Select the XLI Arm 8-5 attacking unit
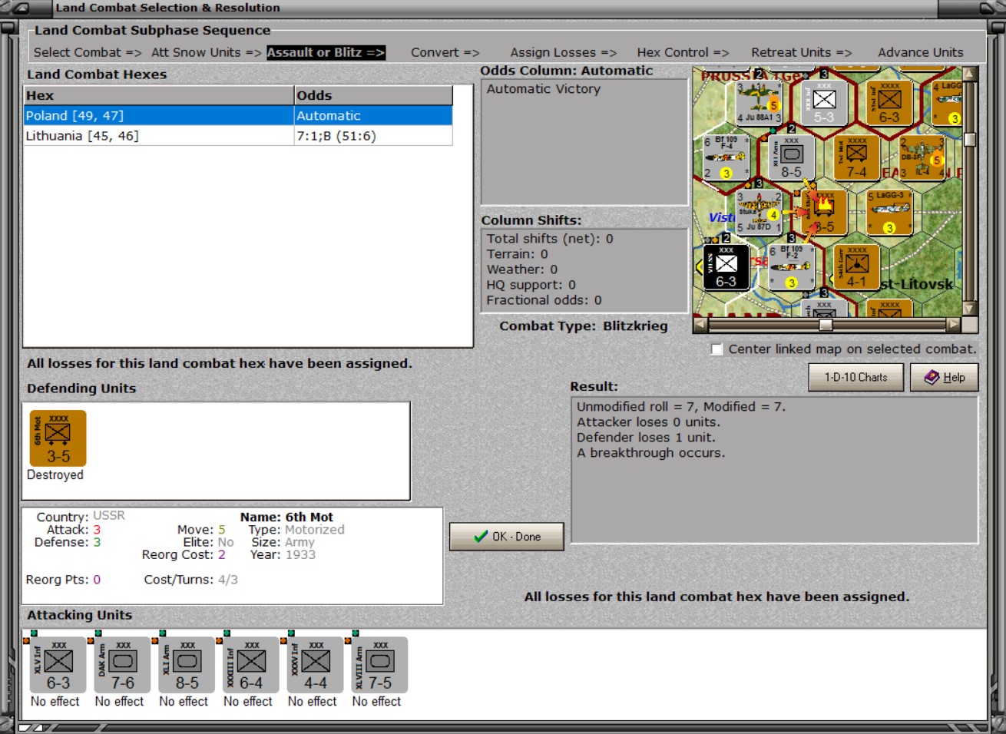Image resolution: width=1006 pixels, height=734 pixels. (x=187, y=666)
